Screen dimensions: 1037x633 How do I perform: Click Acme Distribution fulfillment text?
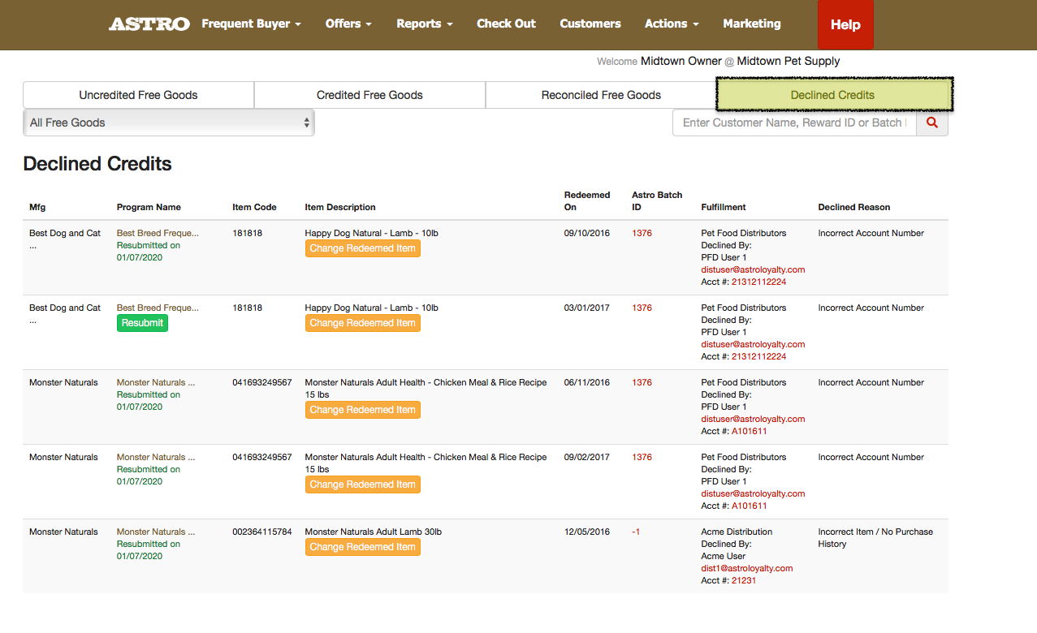(x=737, y=532)
